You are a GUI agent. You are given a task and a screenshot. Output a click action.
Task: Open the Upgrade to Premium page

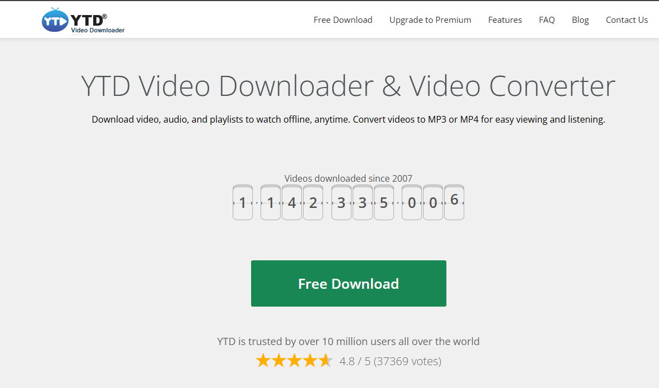pos(430,20)
